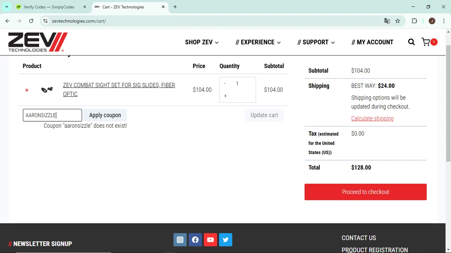The image size is (451, 253).
Task: Bookmark this page with the star icon
Action: (398, 21)
